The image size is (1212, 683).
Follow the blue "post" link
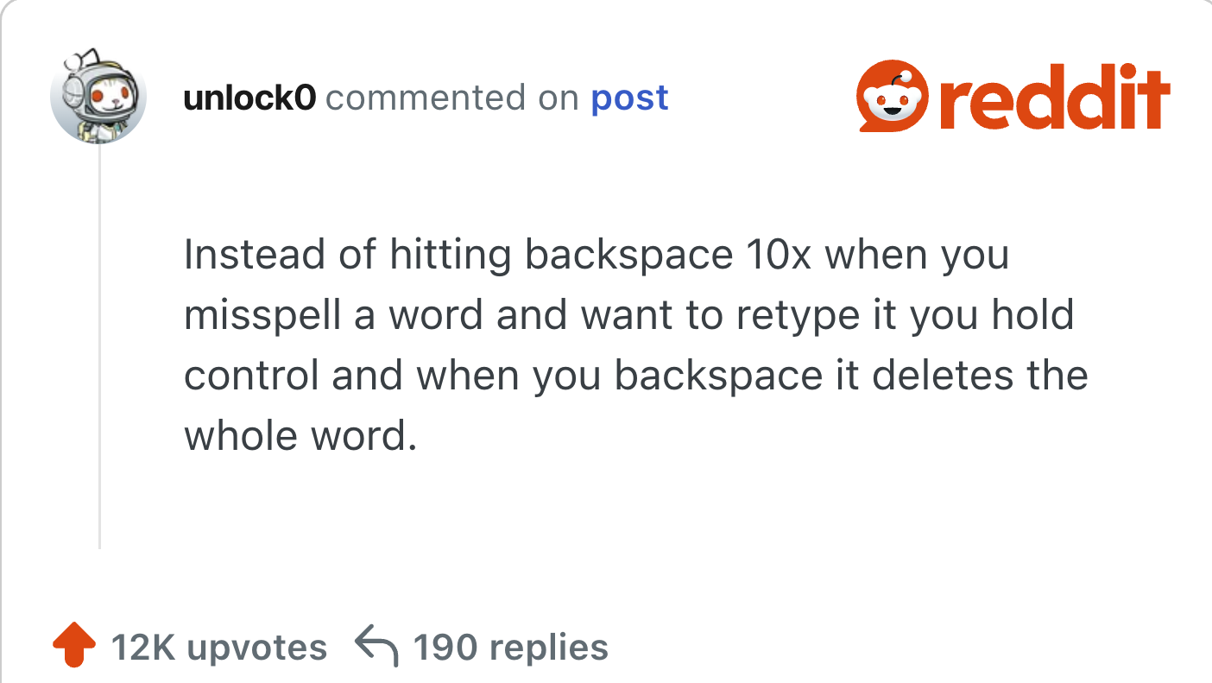pos(629,98)
